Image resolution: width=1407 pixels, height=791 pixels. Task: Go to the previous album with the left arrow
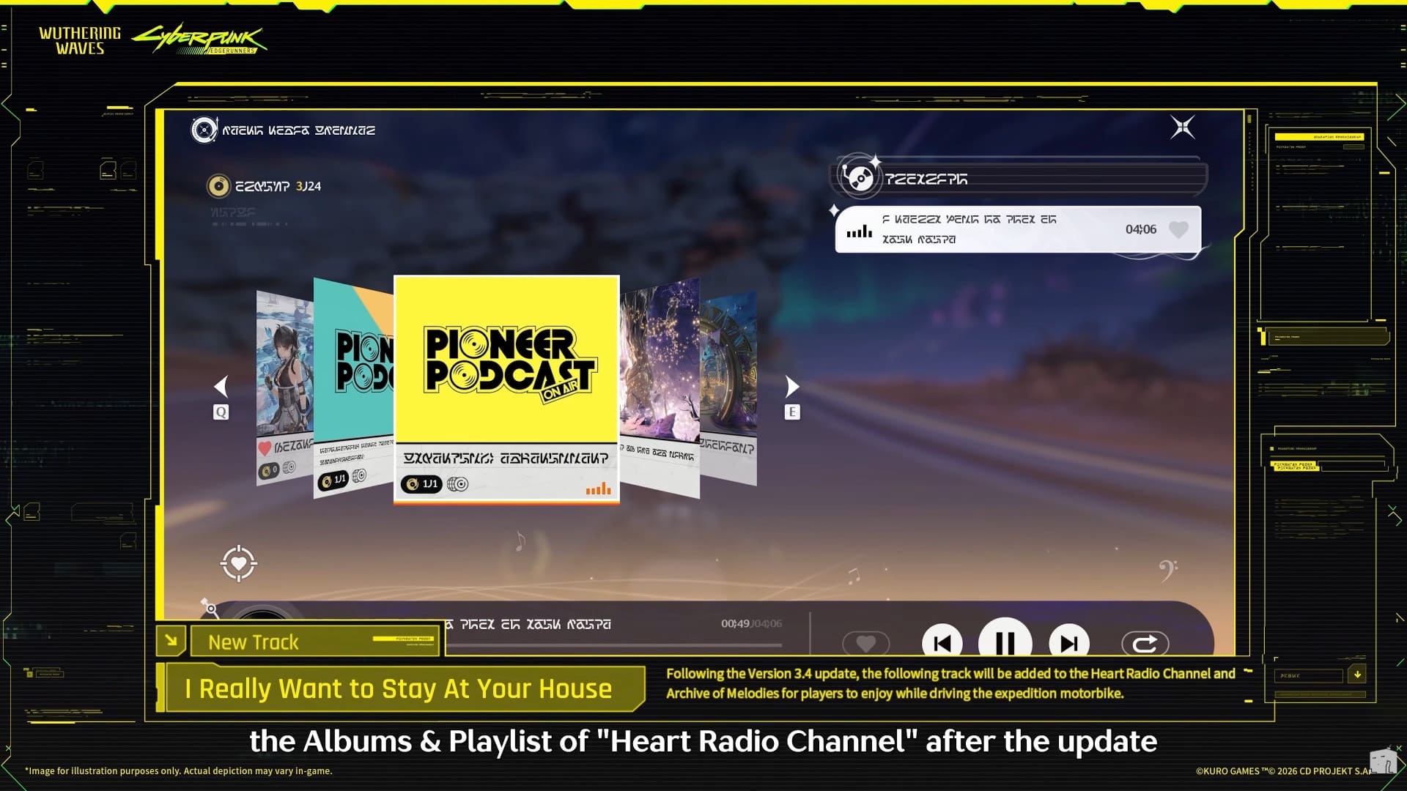click(221, 386)
